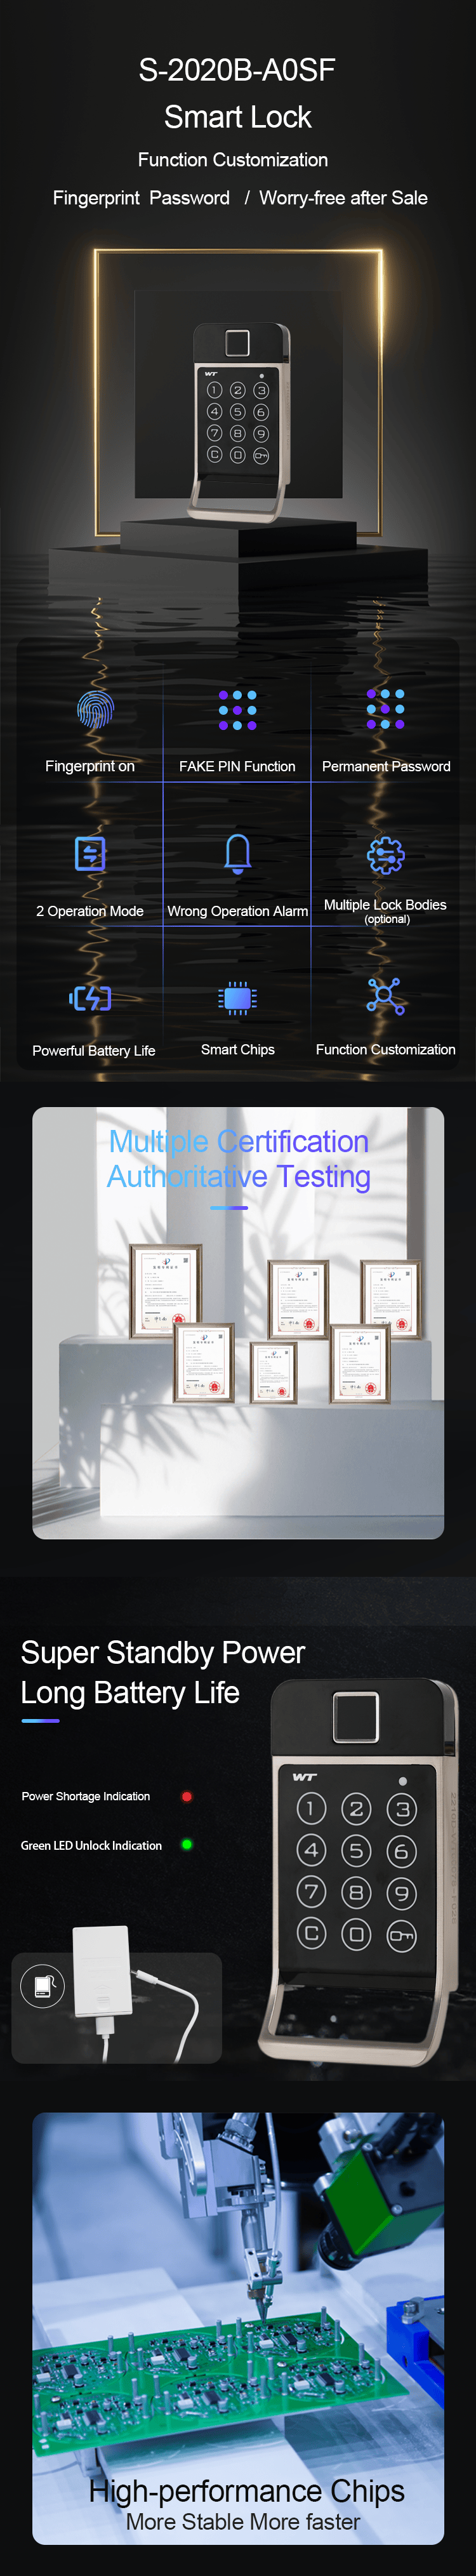Click the Function Customization network icon
The width and height of the screenshot is (476, 2576).
point(385,996)
